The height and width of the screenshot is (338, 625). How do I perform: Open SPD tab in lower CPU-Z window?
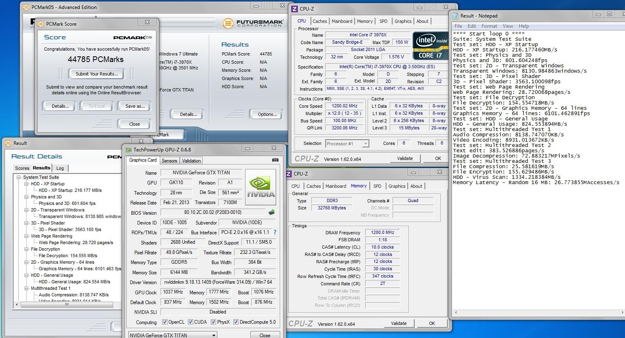tap(377, 186)
